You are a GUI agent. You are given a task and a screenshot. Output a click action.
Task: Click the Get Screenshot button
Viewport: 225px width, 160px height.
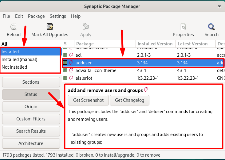point(89,100)
